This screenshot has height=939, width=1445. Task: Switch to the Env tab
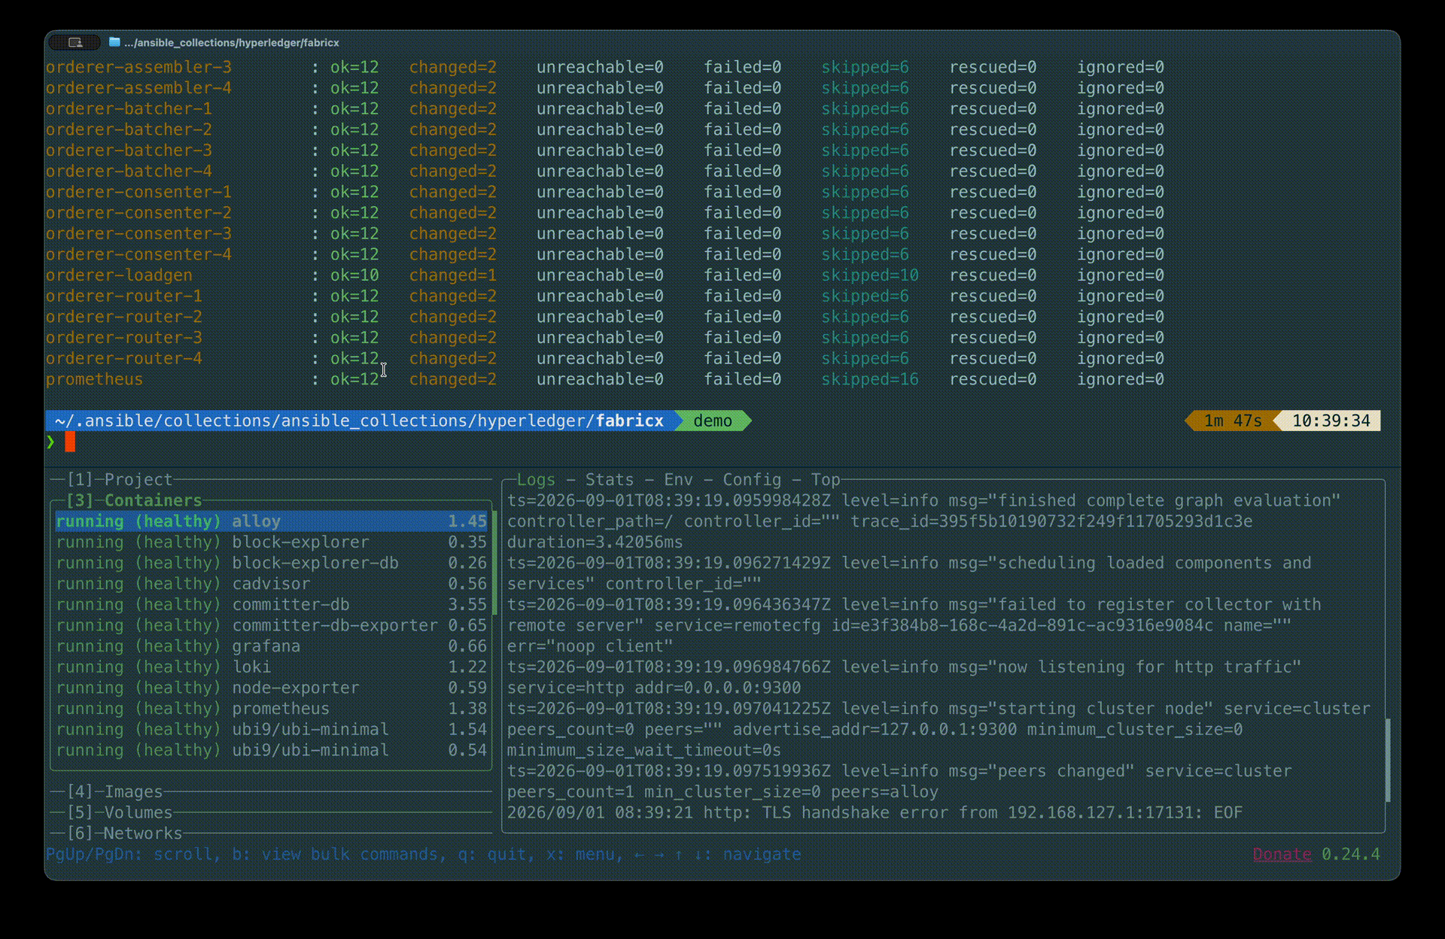(678, 479)
